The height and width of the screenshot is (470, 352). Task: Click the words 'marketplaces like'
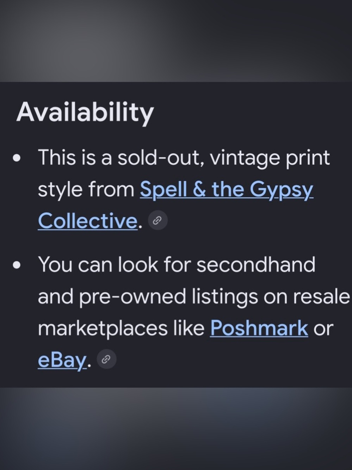point(121,328)
